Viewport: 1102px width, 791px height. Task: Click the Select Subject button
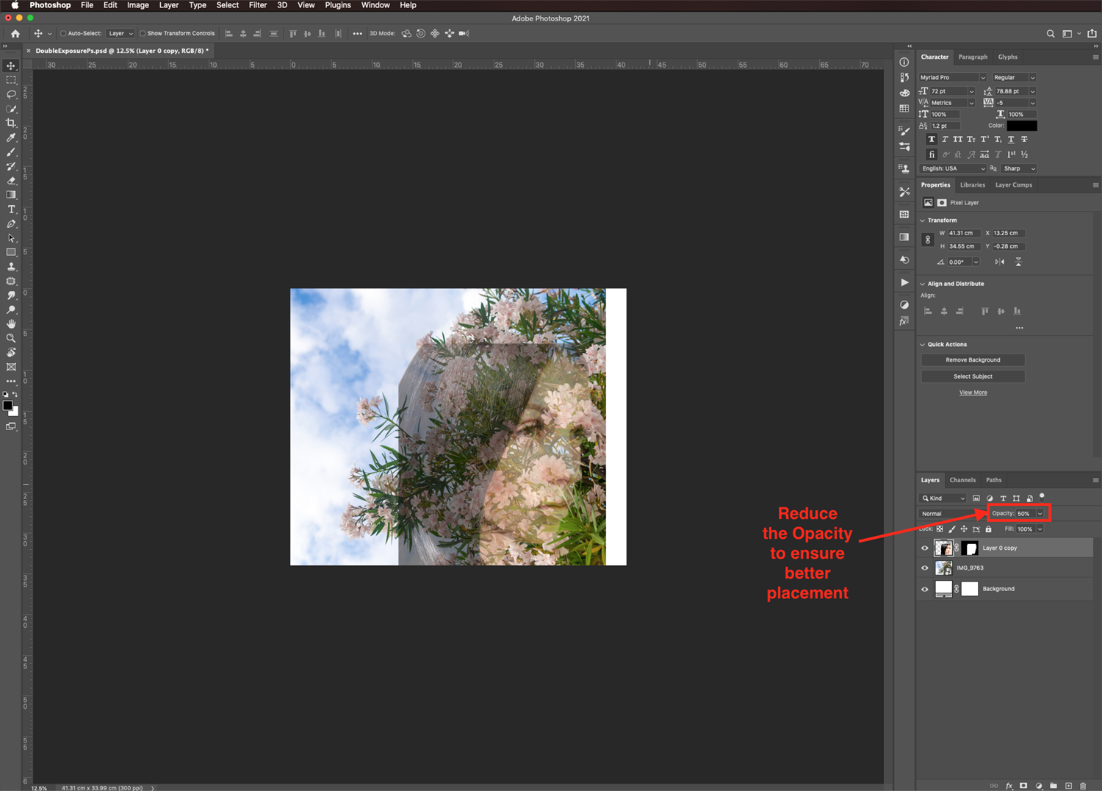coord(973,376)
